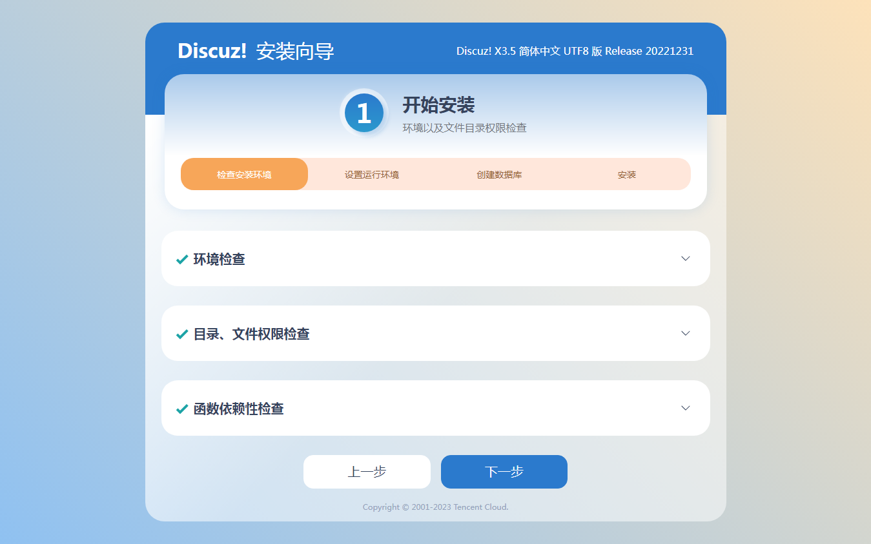Click the green checkmark beside 环境检查
The height and width of the screenshot is (544, 871).
click(182, 259)
